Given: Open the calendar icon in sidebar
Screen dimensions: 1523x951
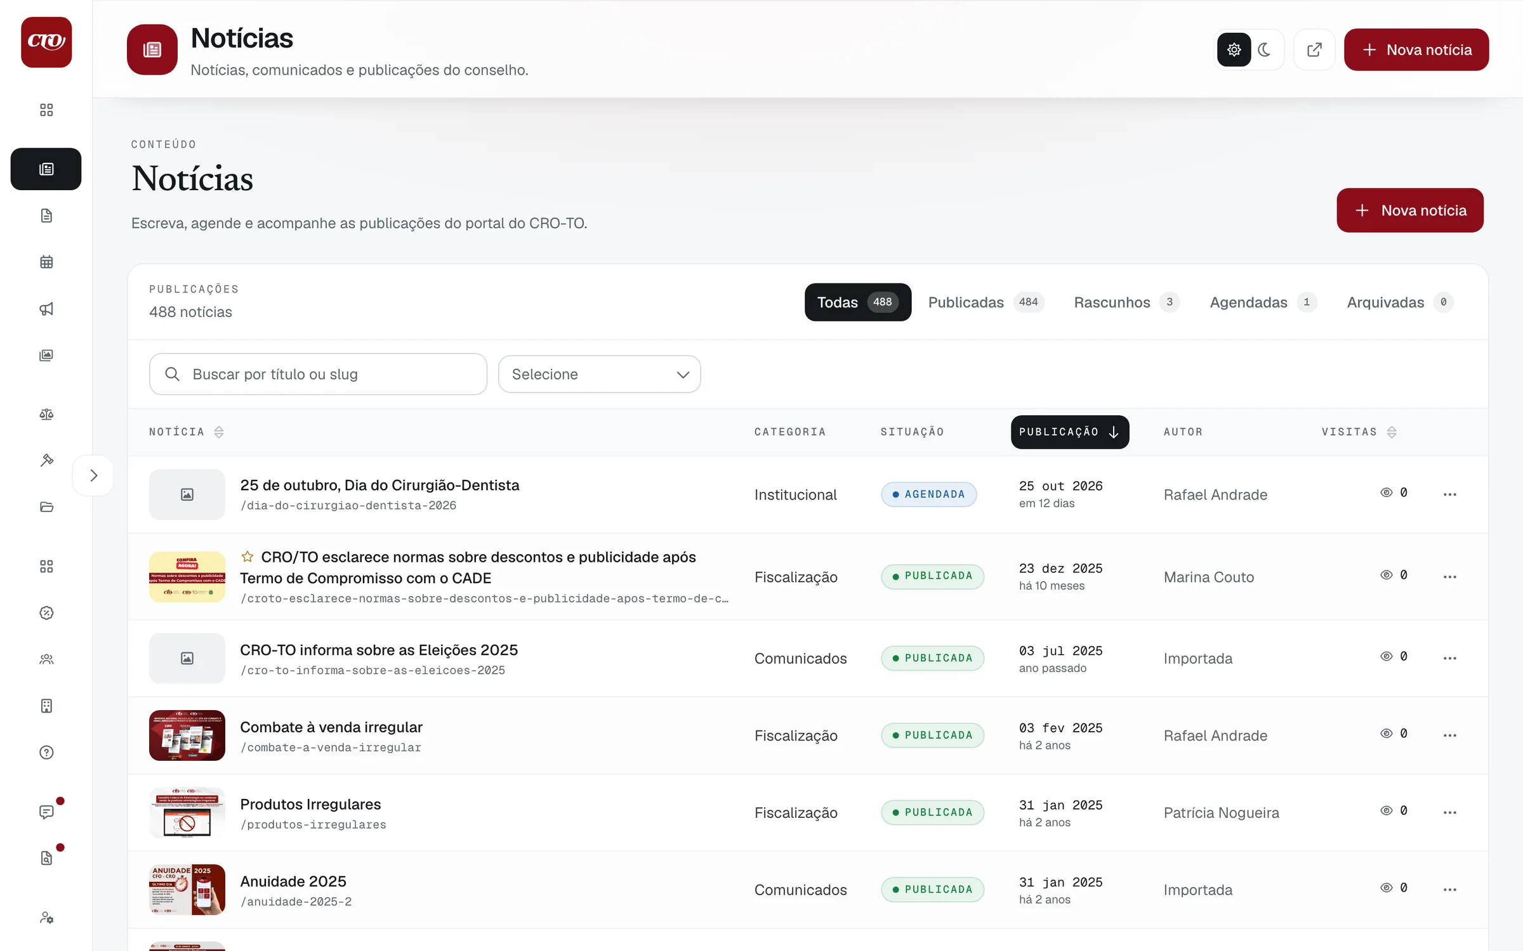Looking at the screenshot, I should point(46,262).
